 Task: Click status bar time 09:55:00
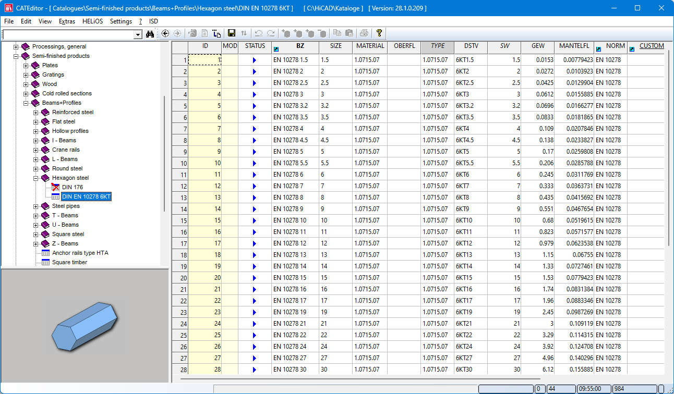[x=594, y=389]
